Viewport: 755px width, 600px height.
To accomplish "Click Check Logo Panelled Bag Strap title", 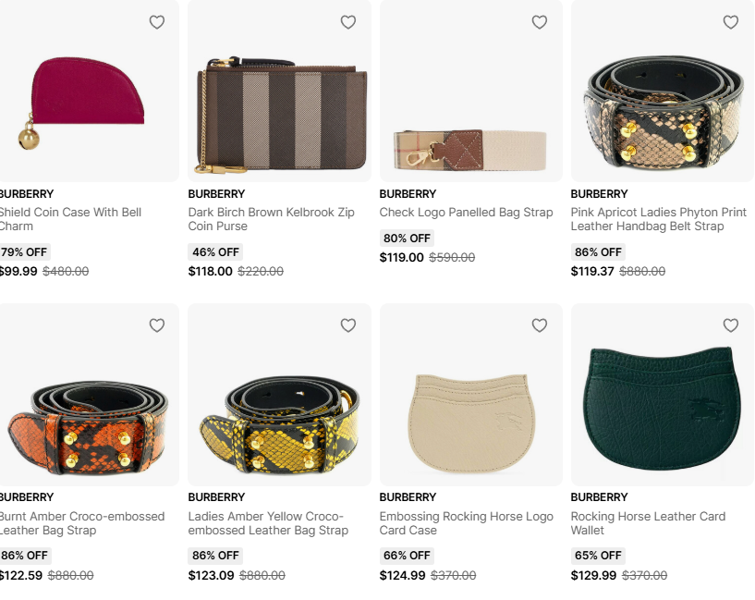I will point(466,213).
